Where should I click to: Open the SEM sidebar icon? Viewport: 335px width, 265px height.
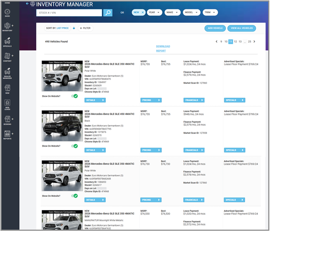[7, 89]
